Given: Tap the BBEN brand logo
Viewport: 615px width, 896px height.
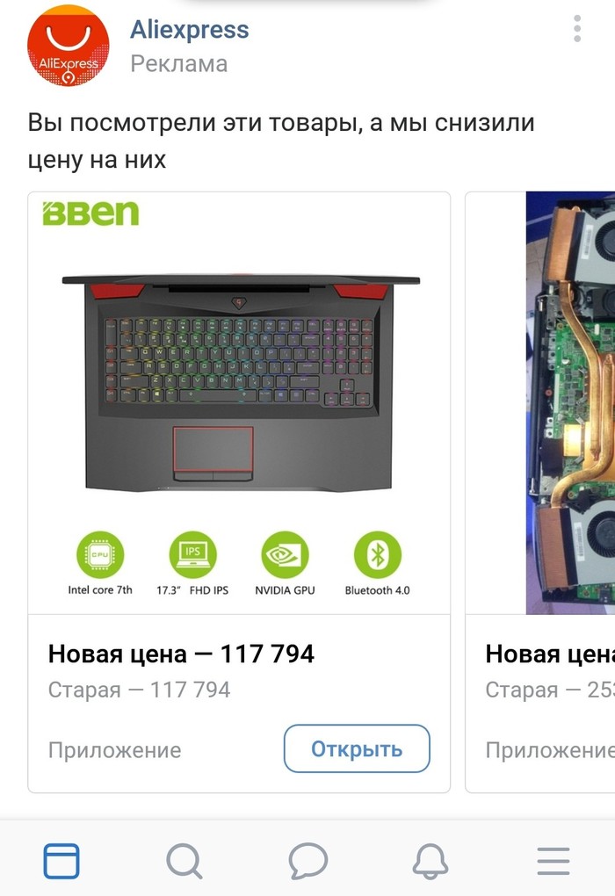Looking at the screenshot, I should pos(90,213).
